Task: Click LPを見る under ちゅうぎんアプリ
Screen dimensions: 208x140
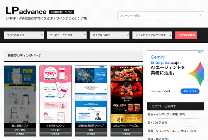Action: click(56, 134)
